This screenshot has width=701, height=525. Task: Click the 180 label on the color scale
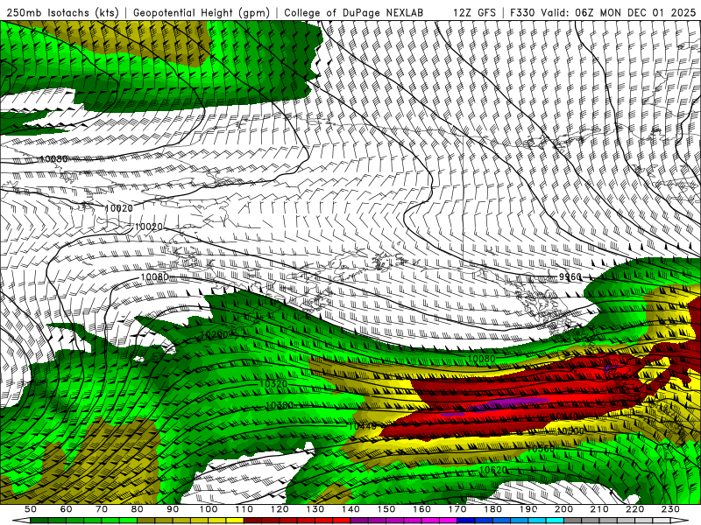(x=492, y=509)
